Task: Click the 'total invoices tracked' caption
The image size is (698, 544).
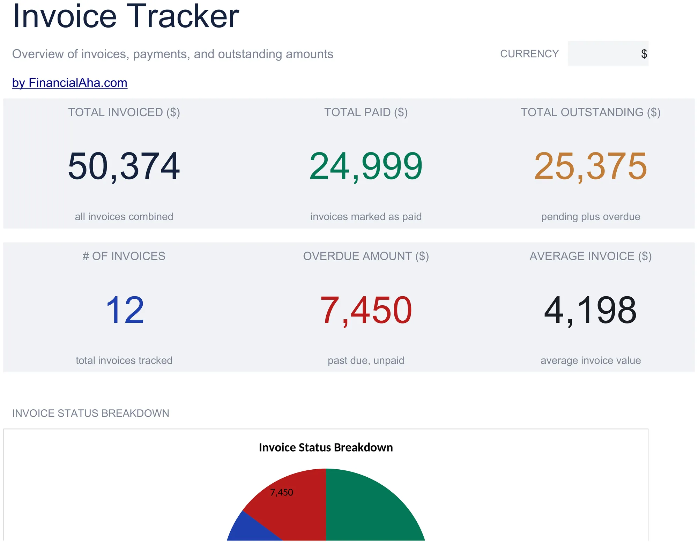Action: [x=124, y=360]
